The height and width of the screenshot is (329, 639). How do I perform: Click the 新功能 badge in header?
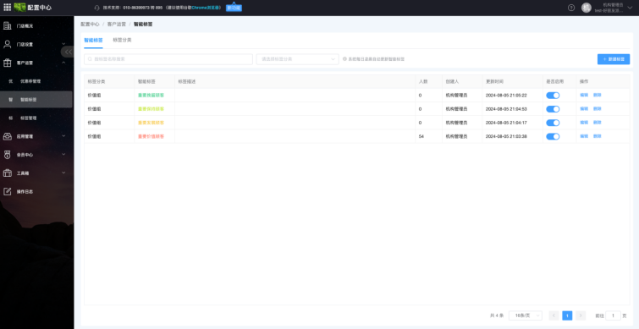point(234,8)
